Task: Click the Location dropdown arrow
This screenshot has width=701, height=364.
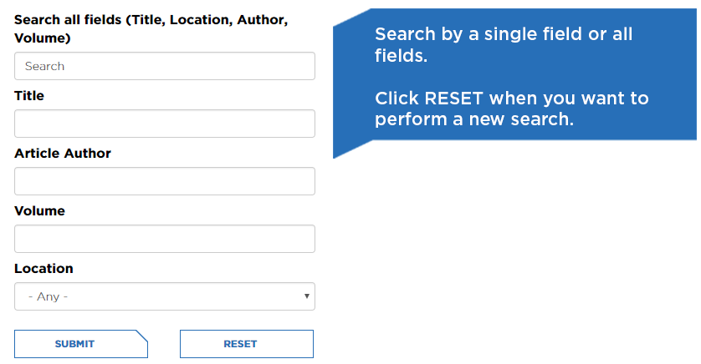Action: coord(307,296)
